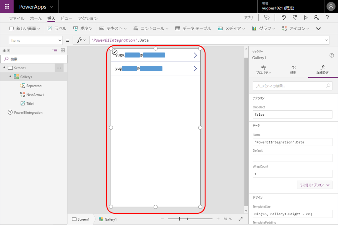Switch screen tree to list view layout
338x225 pixels.
[x=55, y=50]
